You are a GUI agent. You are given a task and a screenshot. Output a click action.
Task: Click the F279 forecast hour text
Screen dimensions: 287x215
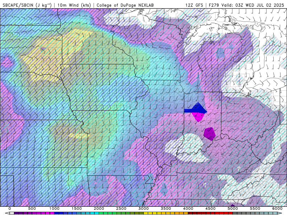[214, 5]
